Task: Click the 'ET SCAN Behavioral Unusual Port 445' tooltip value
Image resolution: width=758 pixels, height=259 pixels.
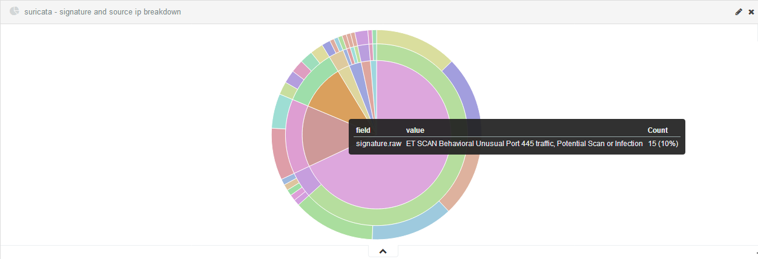Action: pos(524,144)
